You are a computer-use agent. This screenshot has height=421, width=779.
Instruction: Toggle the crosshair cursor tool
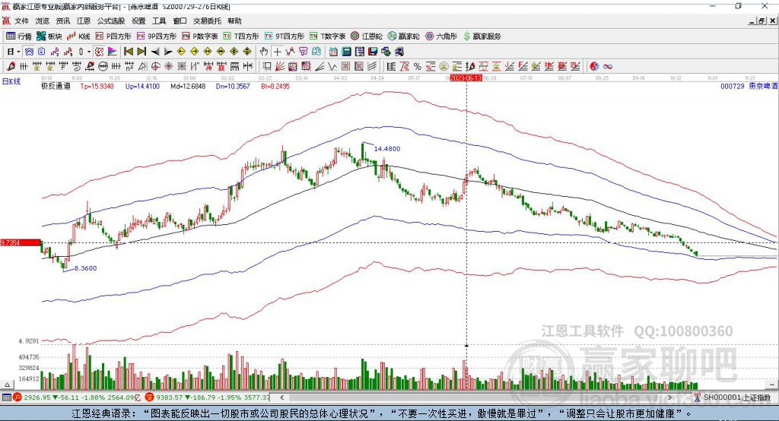(x=277, y=52)
